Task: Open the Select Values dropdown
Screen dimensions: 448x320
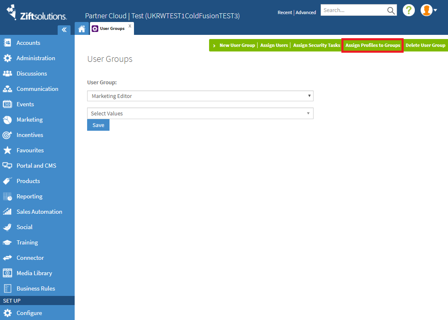Action: (200, 114)
